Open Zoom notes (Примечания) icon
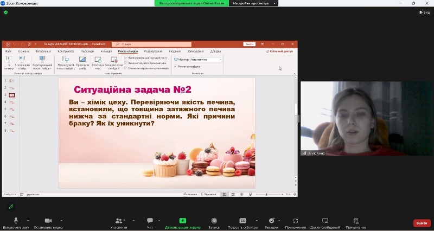This screenshot has height=231, width=434. pyautogui.click(x=356, y=221)
